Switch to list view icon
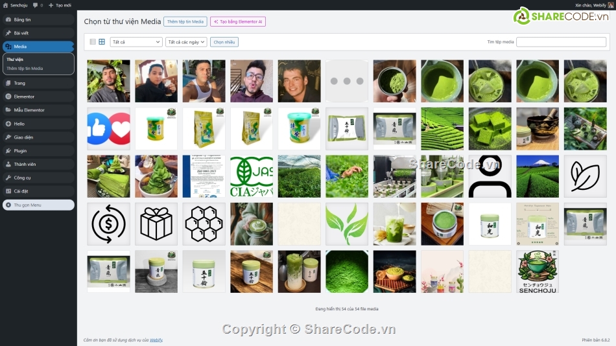The height and width of the screenshot is (346, 616). 93,41
